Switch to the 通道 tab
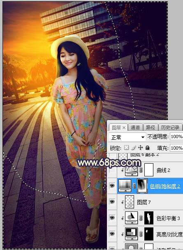This screenshot has width=183, height=250. (x=135, y=127)
